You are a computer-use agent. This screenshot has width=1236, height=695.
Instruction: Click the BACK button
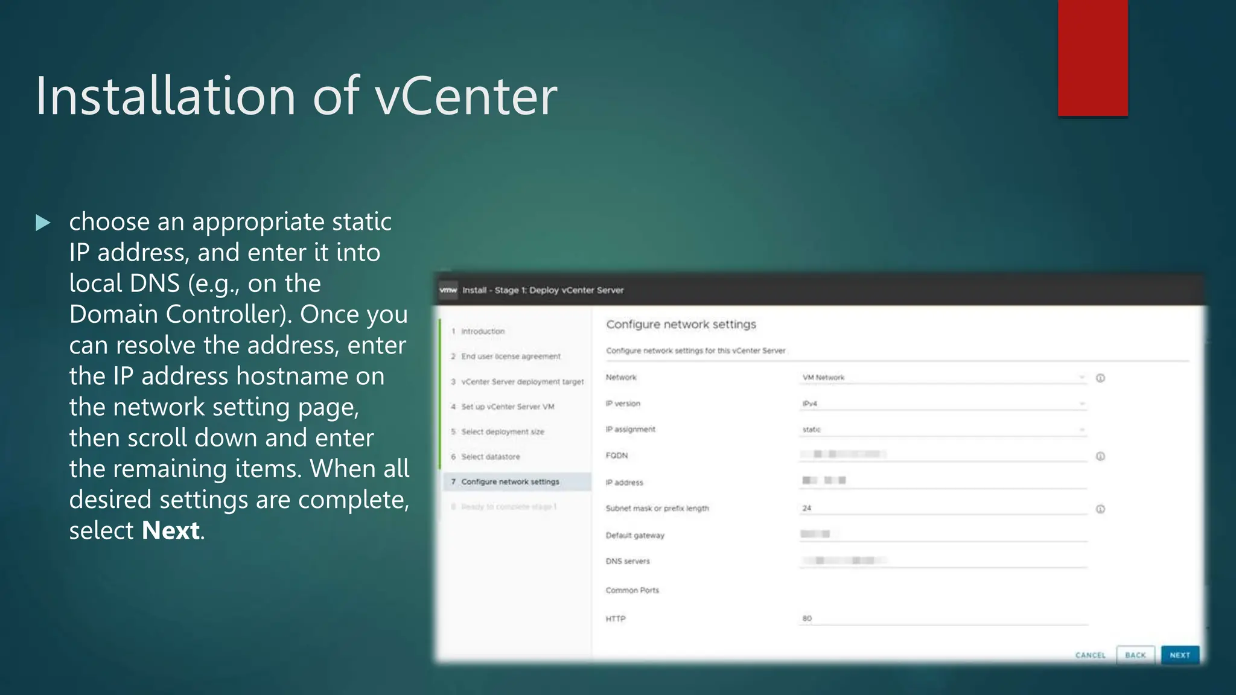1135,655
